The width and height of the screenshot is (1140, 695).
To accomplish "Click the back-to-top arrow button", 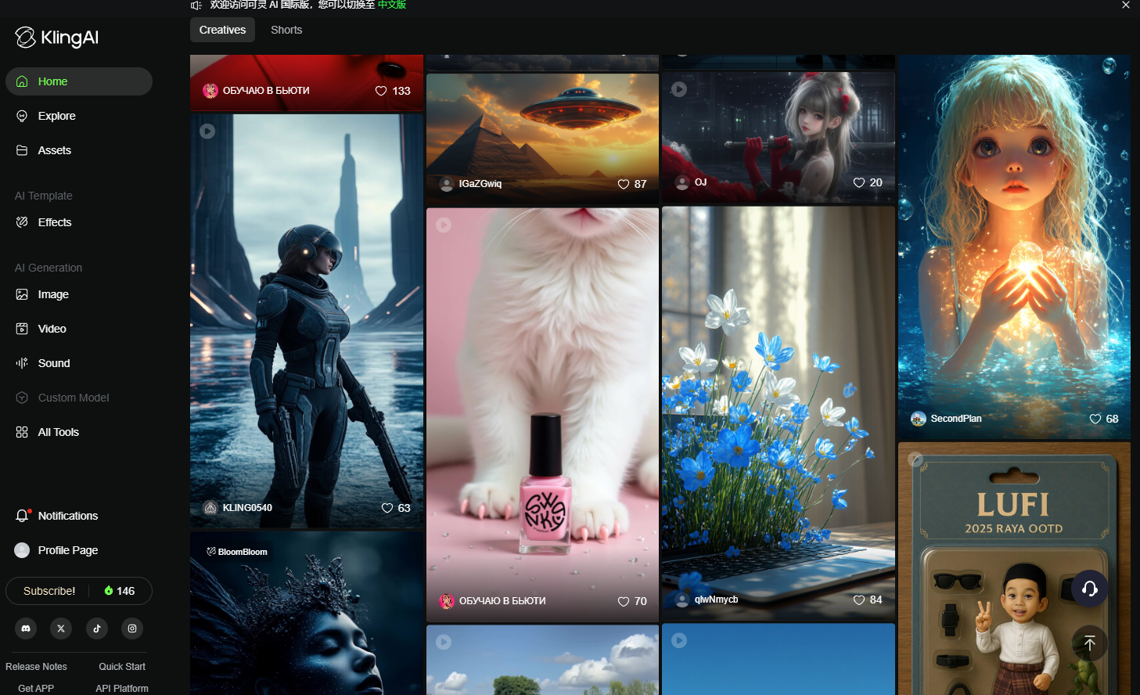I will [1090, 643].
